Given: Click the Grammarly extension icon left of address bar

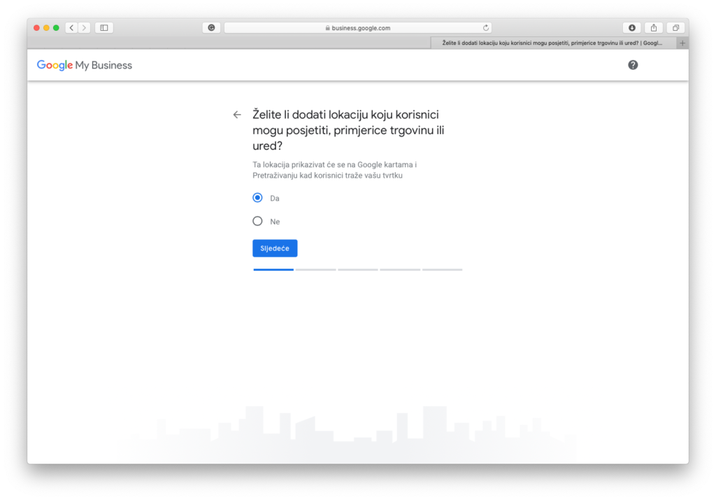Looking at the screenshot, I should [211, 28].
